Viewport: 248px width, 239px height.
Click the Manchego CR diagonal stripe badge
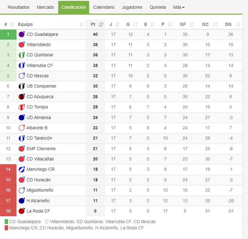[x=21, y=169]
